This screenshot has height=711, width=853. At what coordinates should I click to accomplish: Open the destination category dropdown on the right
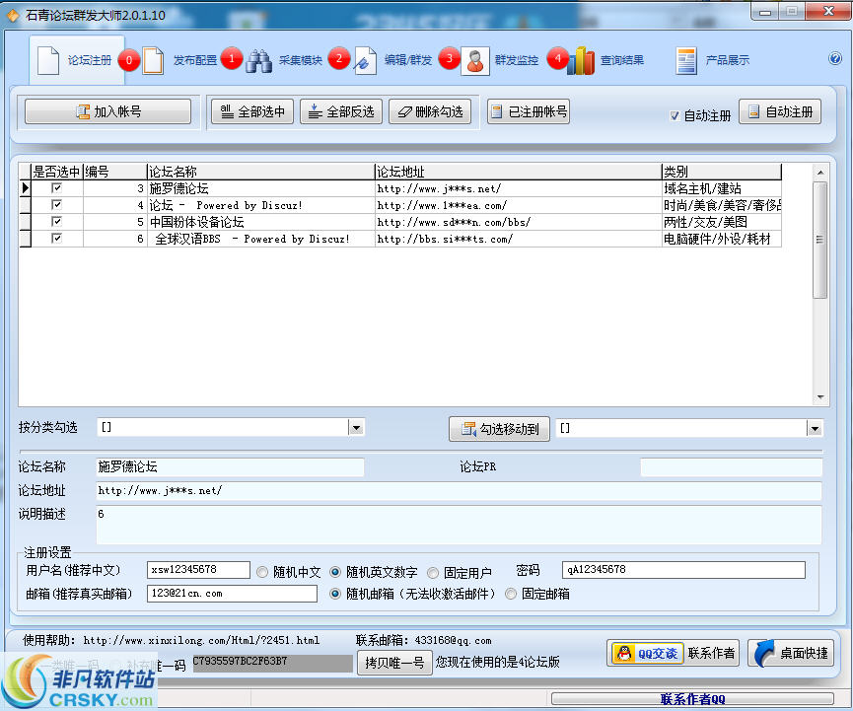click(815, 428)
